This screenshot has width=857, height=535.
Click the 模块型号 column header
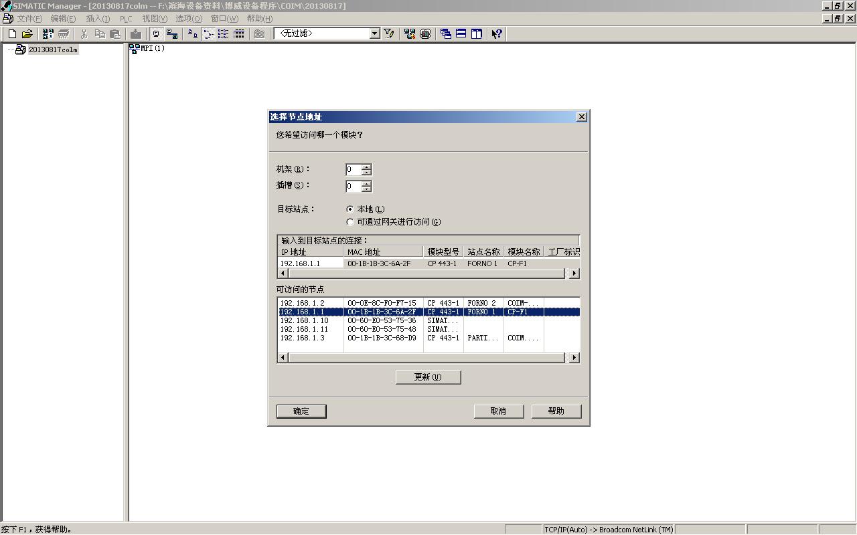coord(443,252)
